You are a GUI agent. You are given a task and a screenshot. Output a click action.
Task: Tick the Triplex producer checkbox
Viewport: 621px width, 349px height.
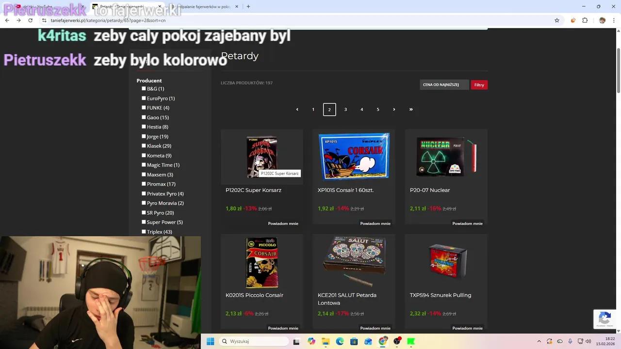tap(144, 232)
